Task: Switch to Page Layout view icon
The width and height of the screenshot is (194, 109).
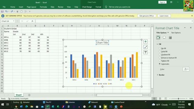Action: (x=160, y=98)
